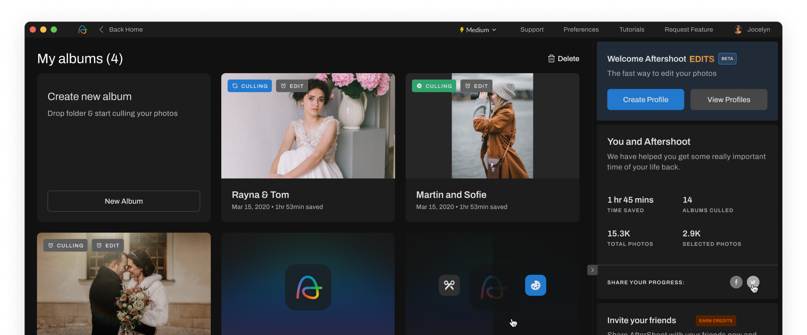Viewport: 807px width, 335px height.
Task: Click the CULLING badge on the wedding couple album
Action: point(65,245)
